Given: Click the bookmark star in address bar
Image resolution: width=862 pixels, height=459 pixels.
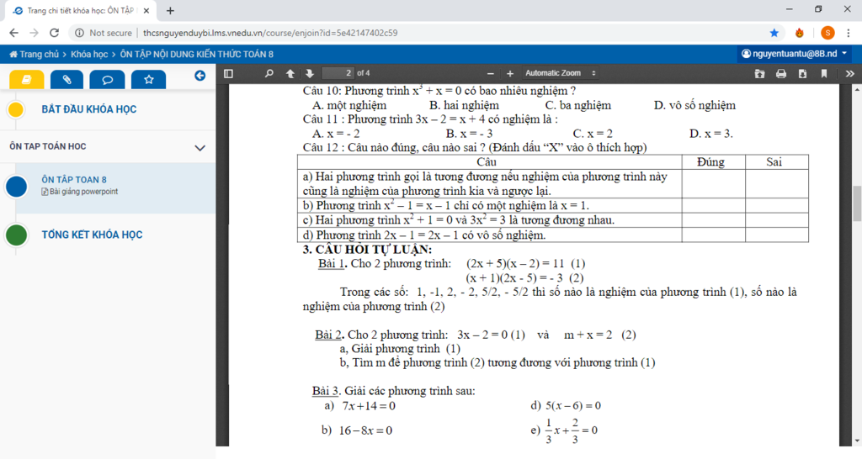Looking at the screenshot, I should (774, 33).
